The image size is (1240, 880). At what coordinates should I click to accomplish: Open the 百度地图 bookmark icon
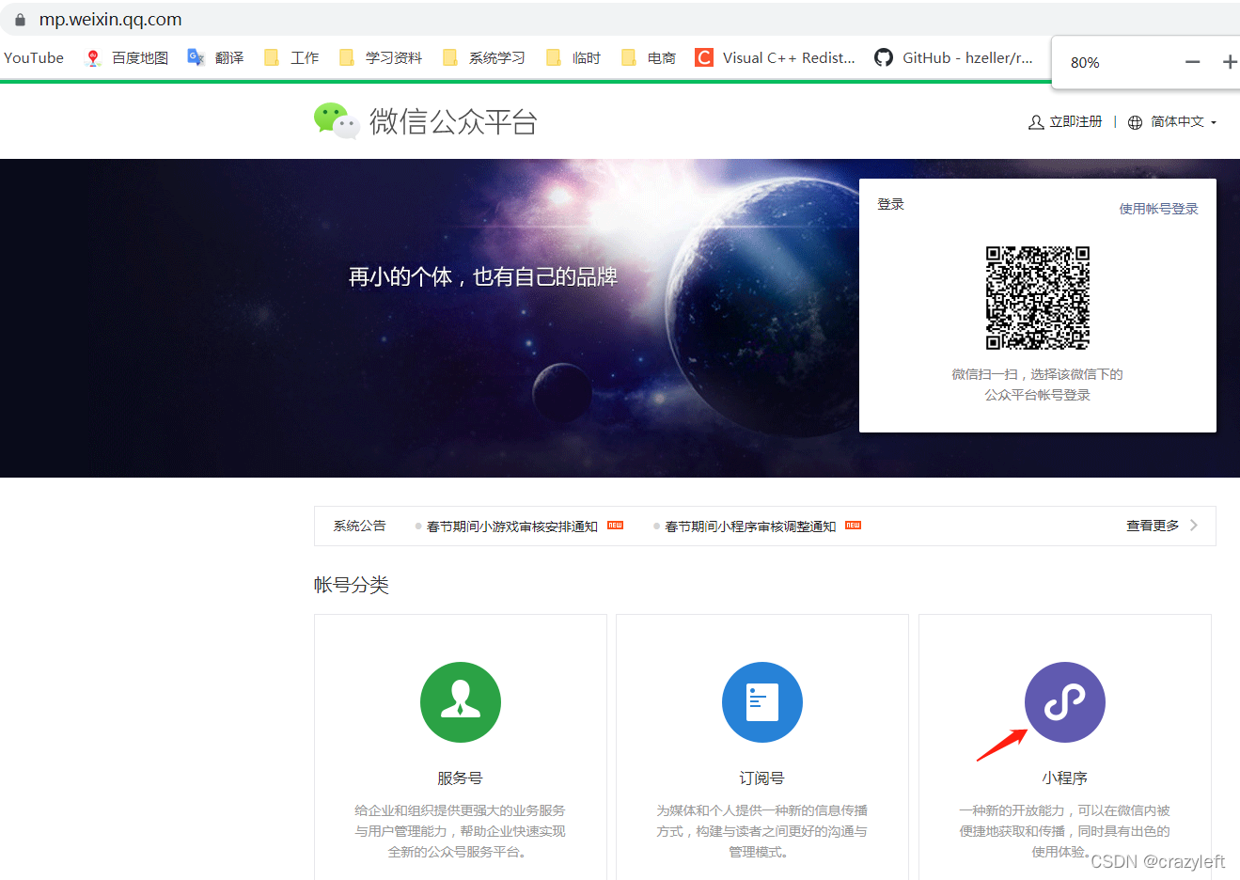pyautogui.click(x=92, y=58)
